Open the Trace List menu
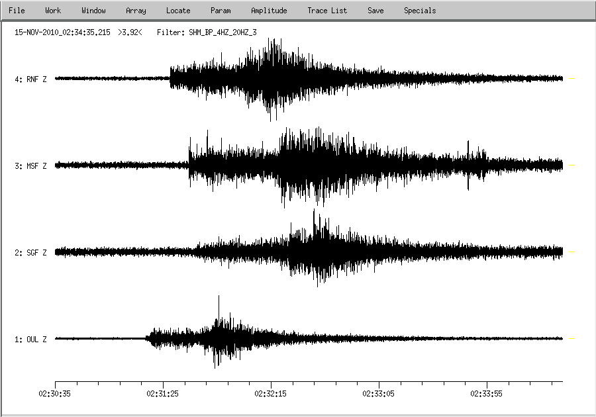This screenshot has width=596, height=417. pyautogui.click(x=327, y=11)
